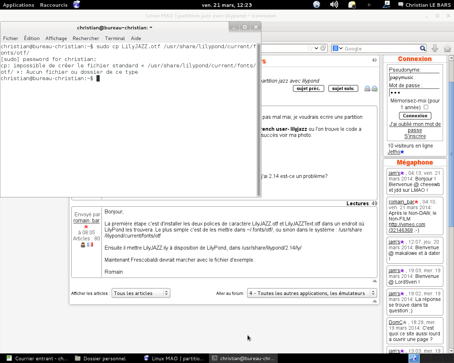Open the Rechercher menu in terminal
Screen dimensions: 454x363
[x=86, y=38]
